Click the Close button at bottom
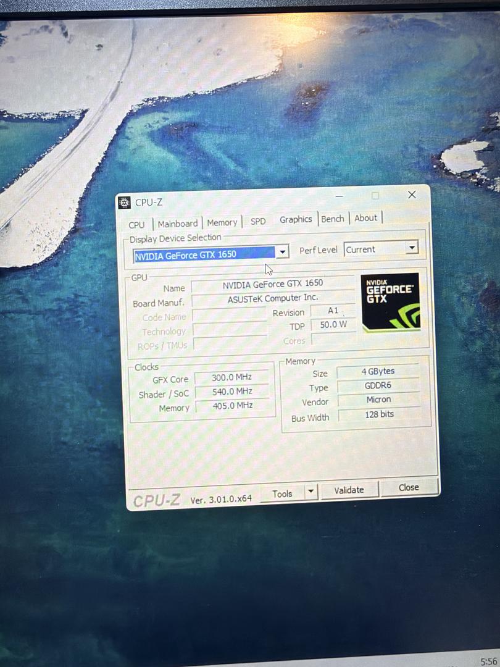The height and width of the screenshot is (667, 500). (x=409, y=487)
